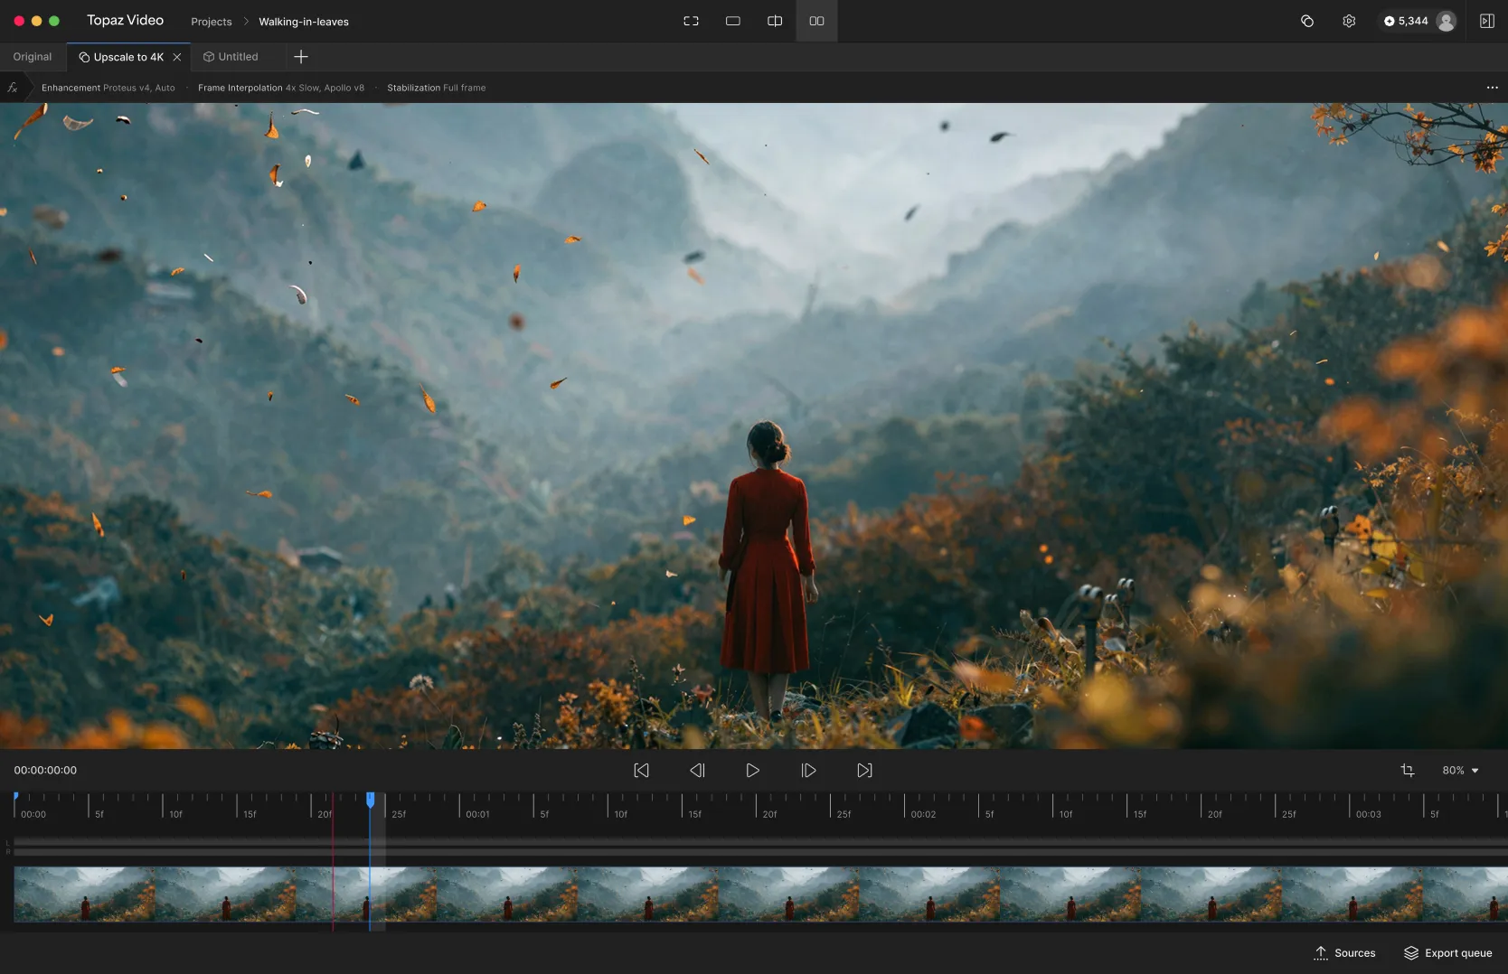The width and height of the screenshot is (1508, 974).
Task: Select side-by-side view icon
Action: pyautogui.click(x=816, y=21)
